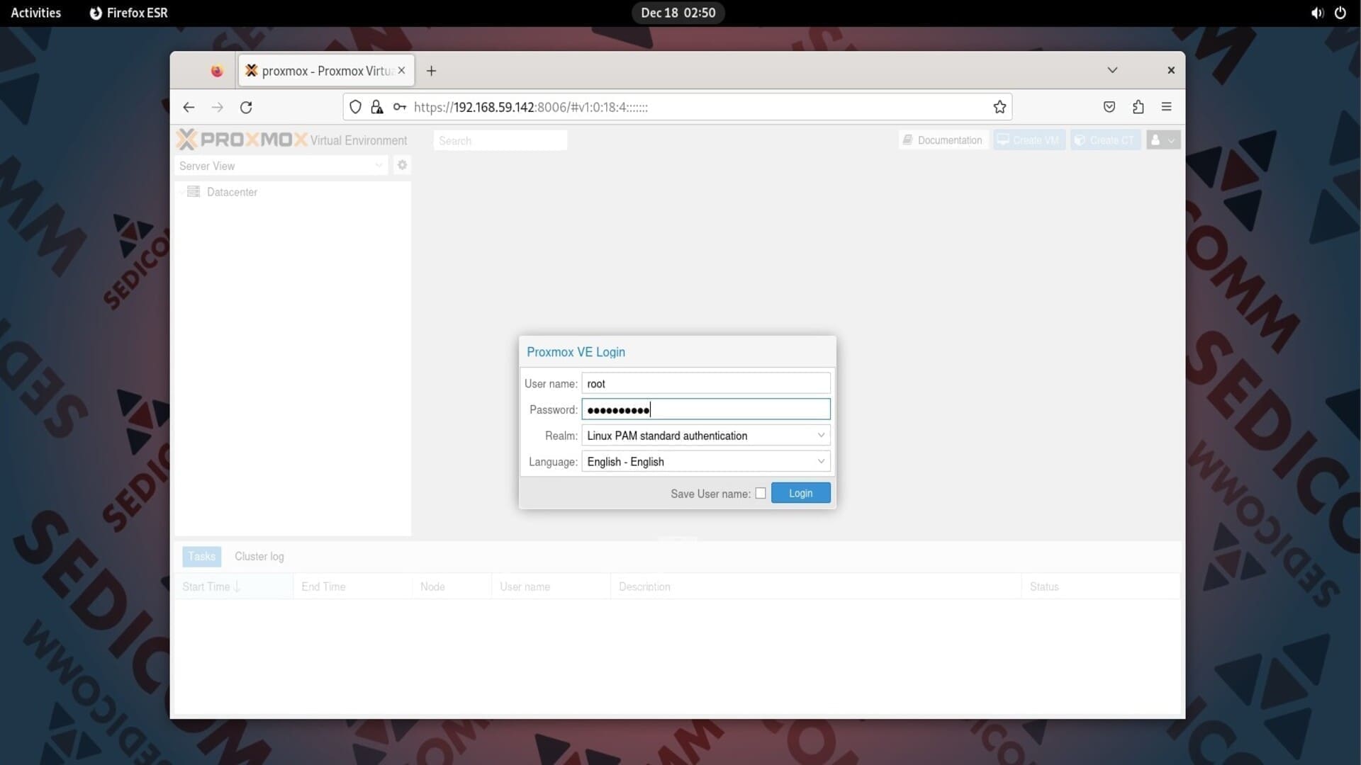Click the padlock site security icon

point(377,107)
